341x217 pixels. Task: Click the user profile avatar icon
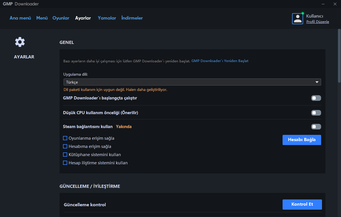coord(298,19)
